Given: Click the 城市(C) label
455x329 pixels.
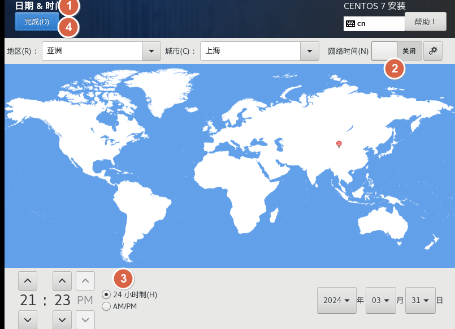Looking at the screenshot, I should (x=180, y=52).
